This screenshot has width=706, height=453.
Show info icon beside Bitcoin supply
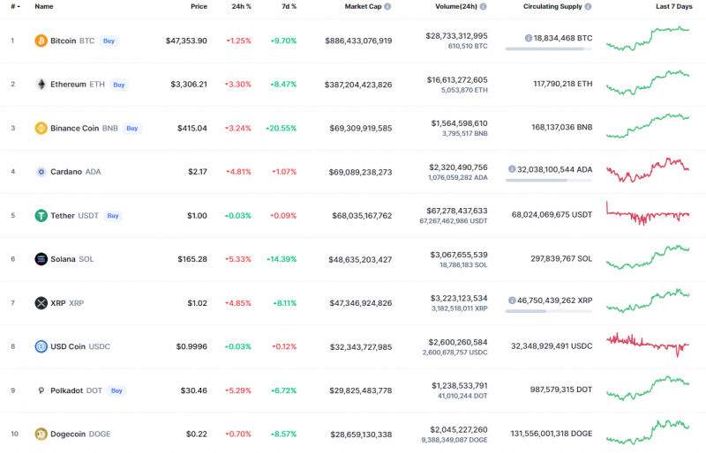pyautogui.click(x=529, y=38)
